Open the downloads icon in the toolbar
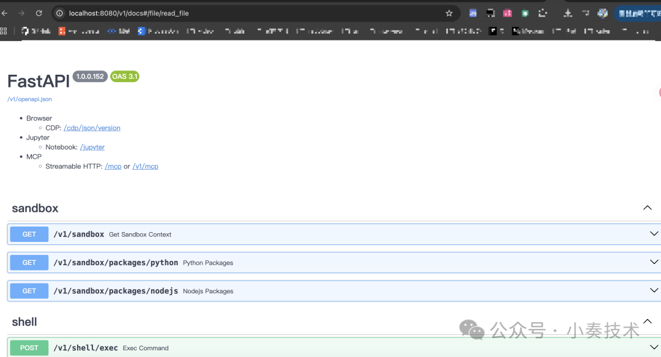 [x=567, y=13]
